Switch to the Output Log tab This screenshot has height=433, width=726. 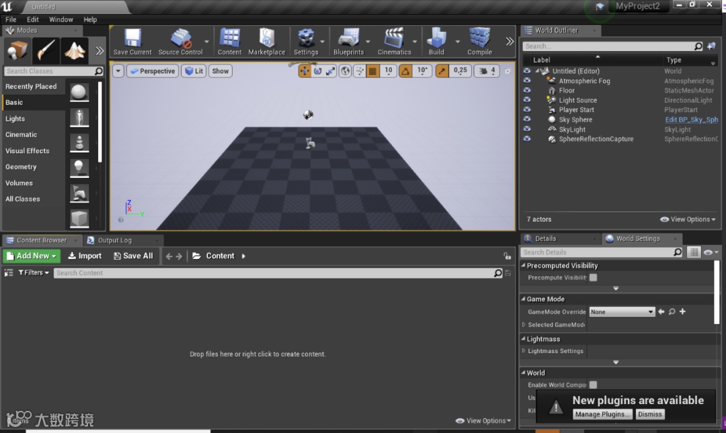tap(114, 240)
